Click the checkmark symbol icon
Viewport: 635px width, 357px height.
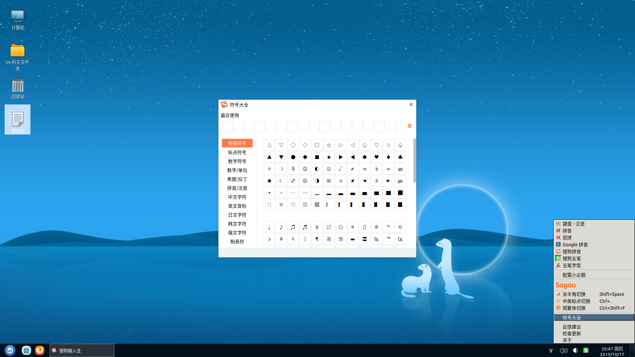click(352, 169)
